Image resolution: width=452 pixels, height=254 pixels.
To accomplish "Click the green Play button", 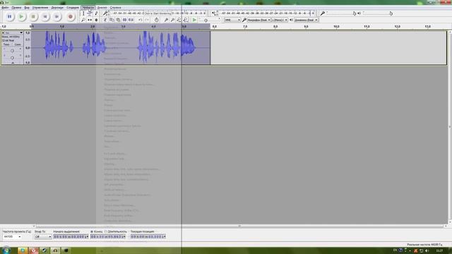I will (x=21, y=17).
